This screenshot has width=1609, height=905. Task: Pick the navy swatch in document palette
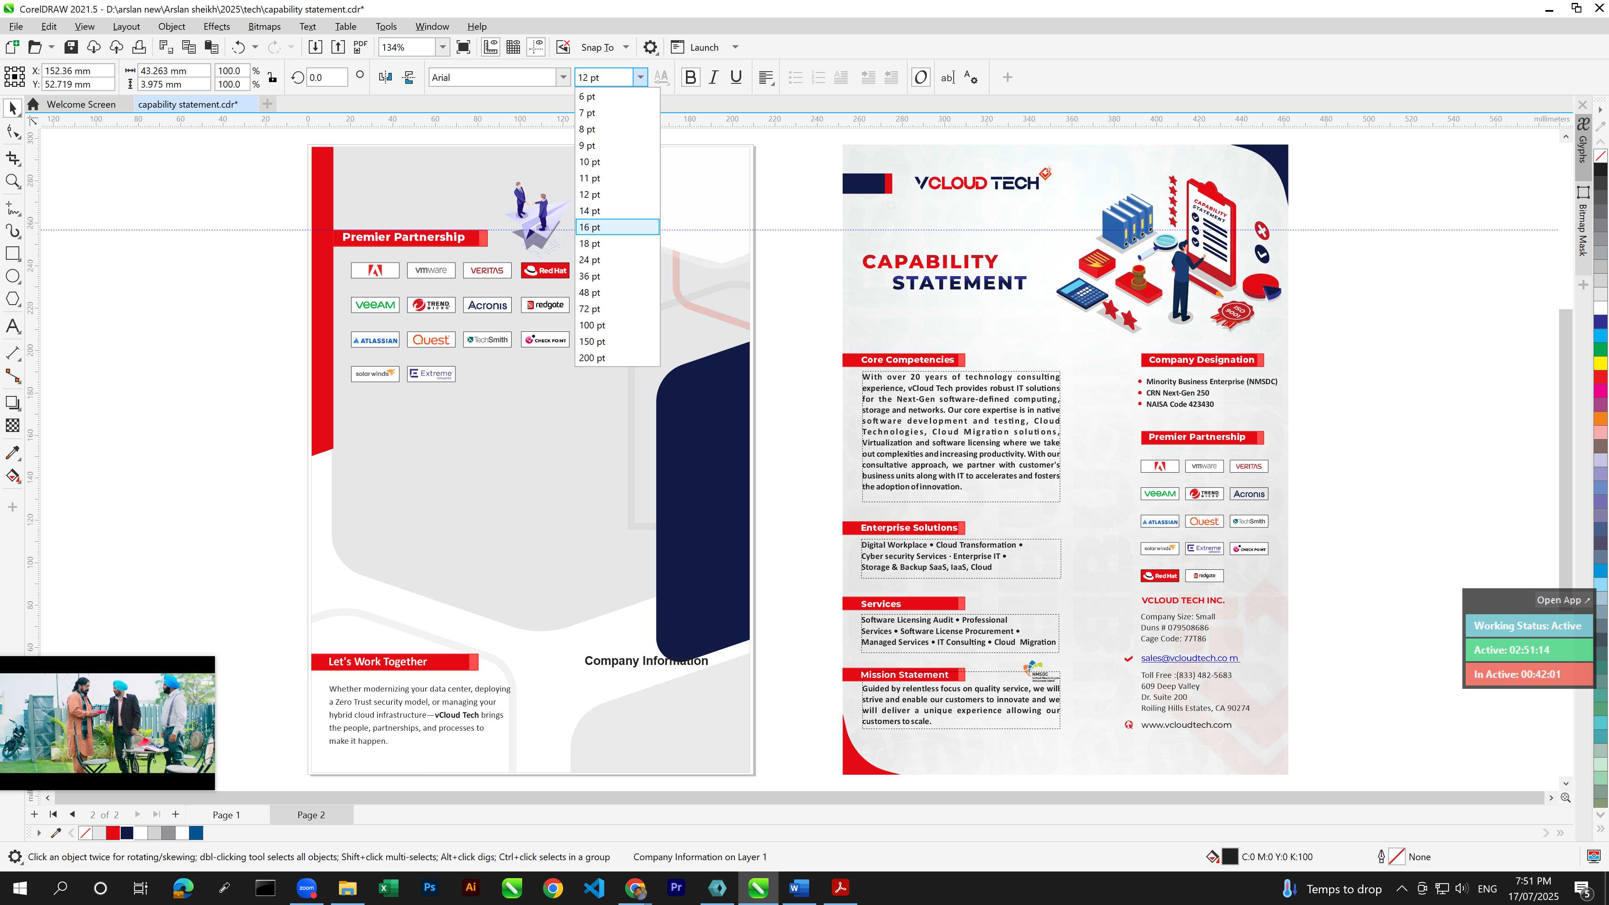coord(127,833)
